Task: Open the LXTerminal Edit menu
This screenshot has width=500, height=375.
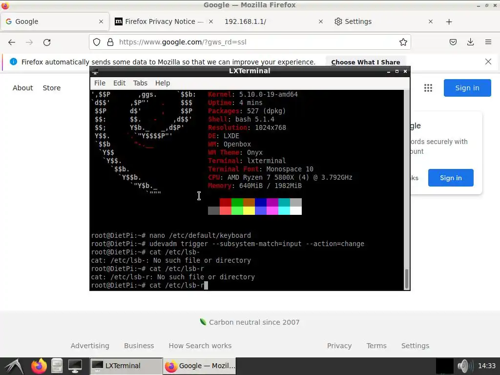Action: (119, 83)
